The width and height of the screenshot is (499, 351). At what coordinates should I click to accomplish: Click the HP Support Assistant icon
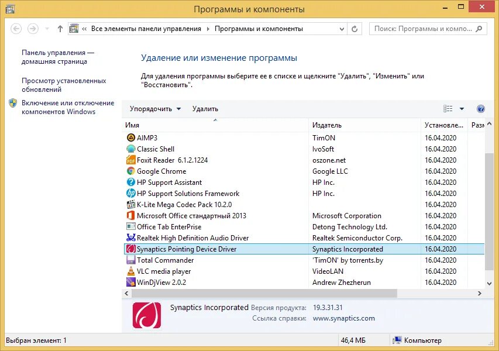tap(131, 183)
